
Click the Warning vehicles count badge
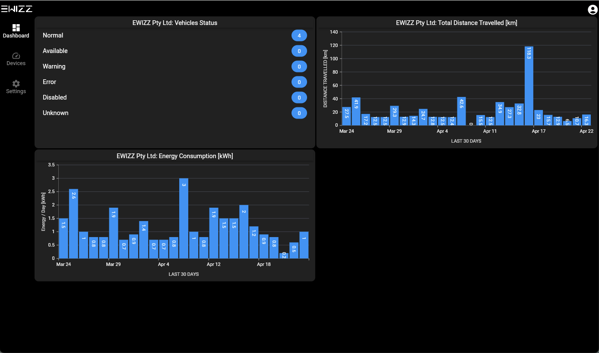299,67
